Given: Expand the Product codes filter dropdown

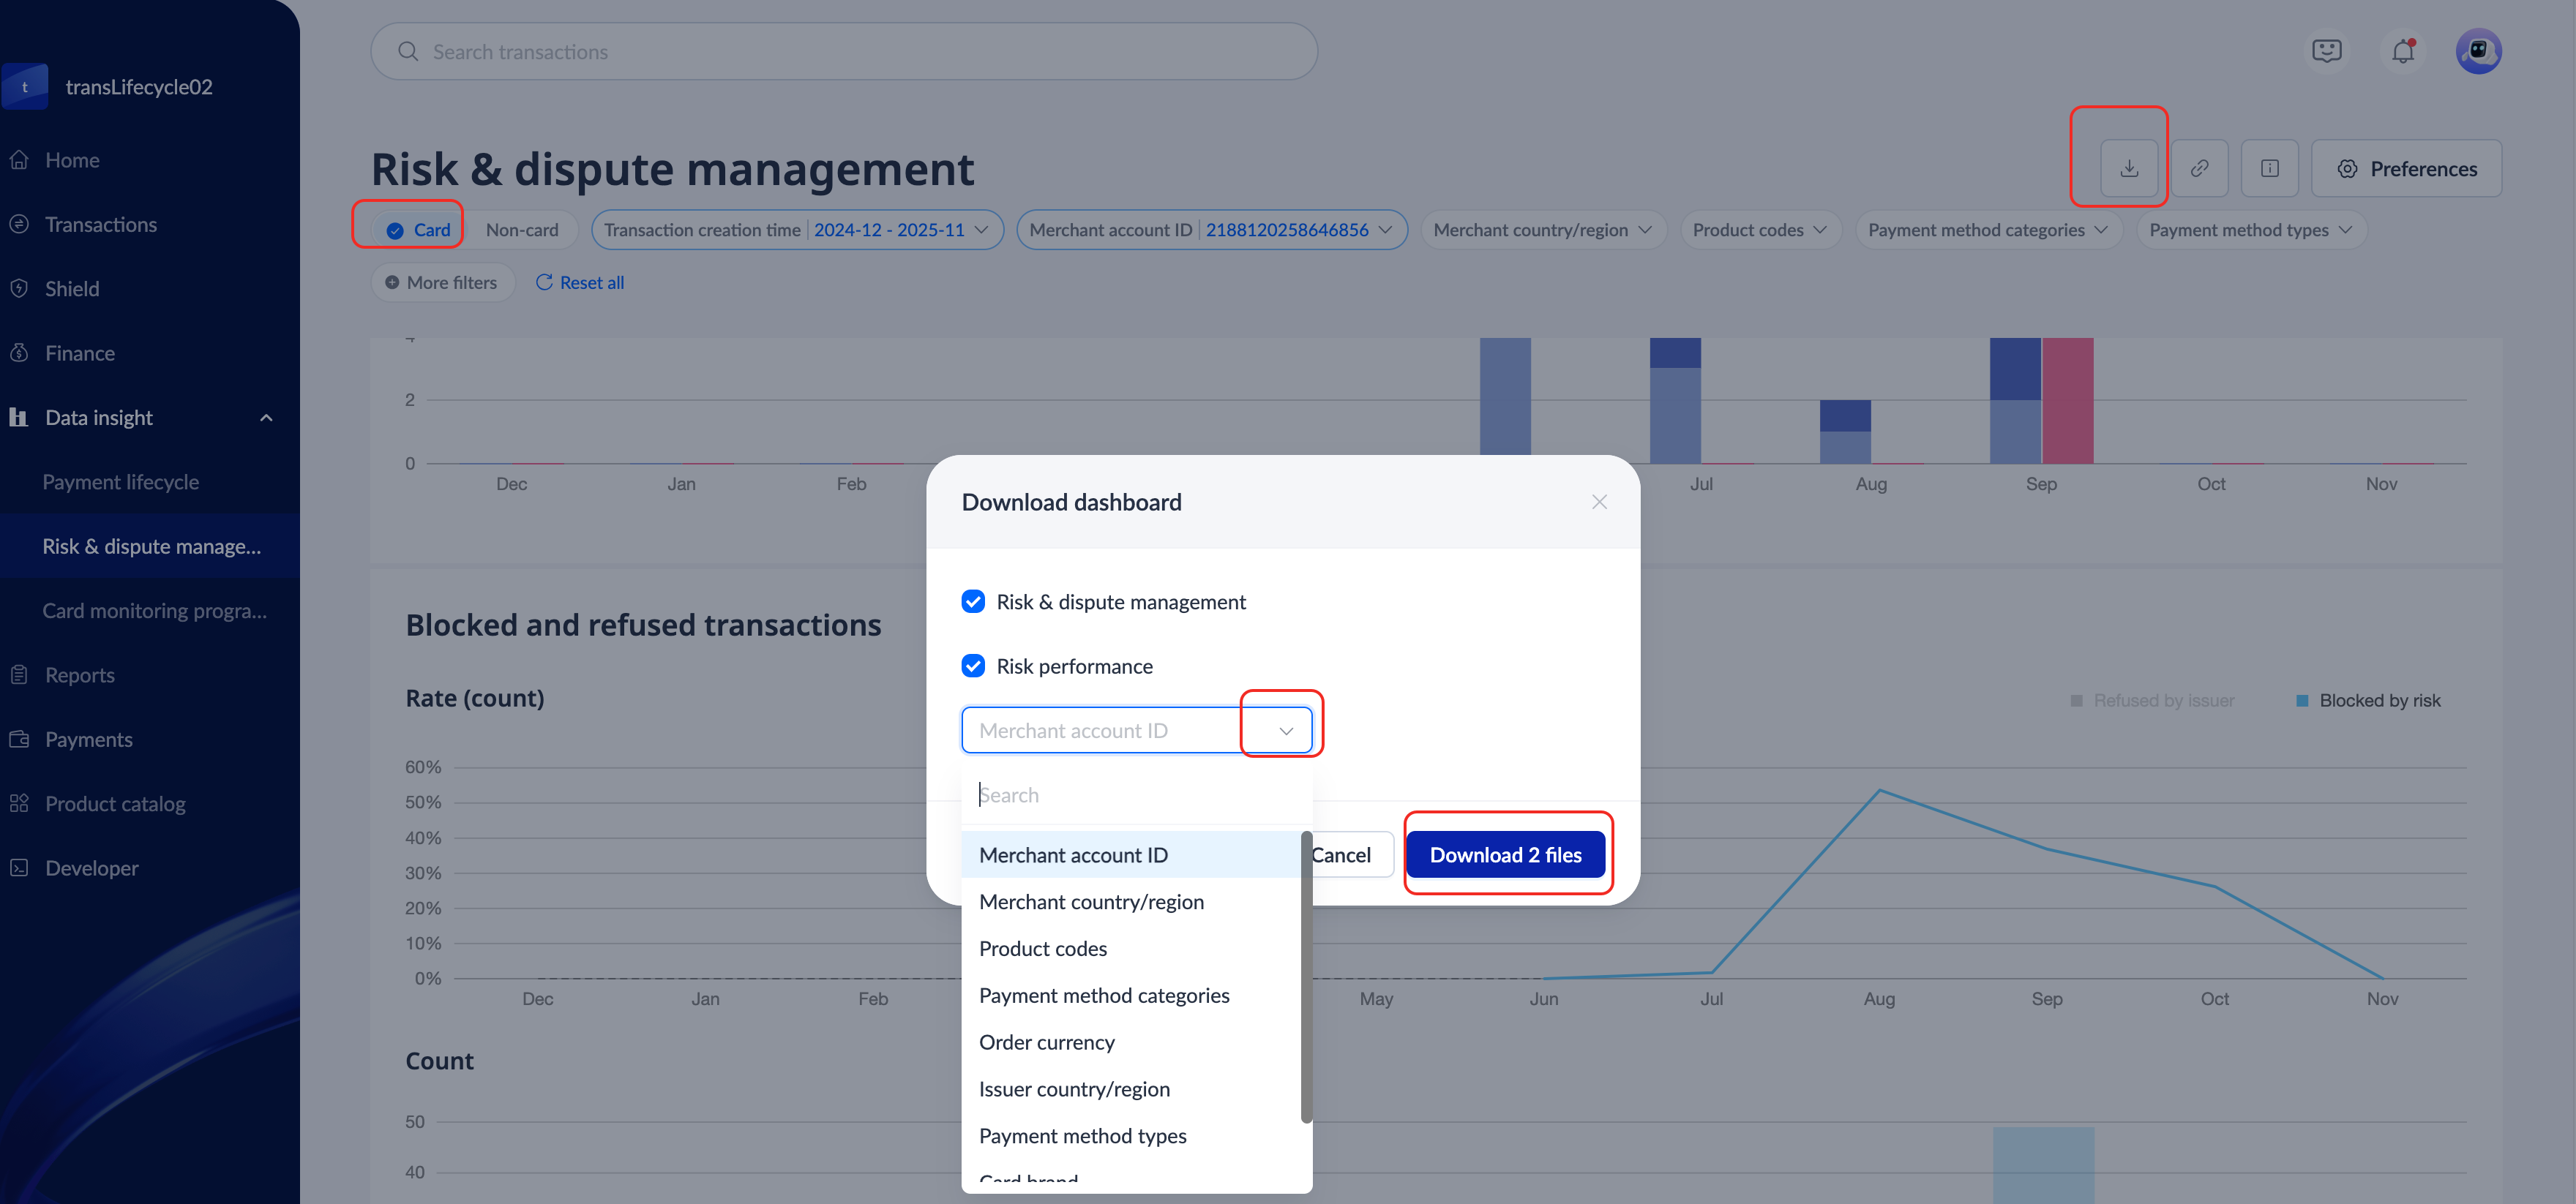Looking at the screenshot, I should coord(1759,230).
